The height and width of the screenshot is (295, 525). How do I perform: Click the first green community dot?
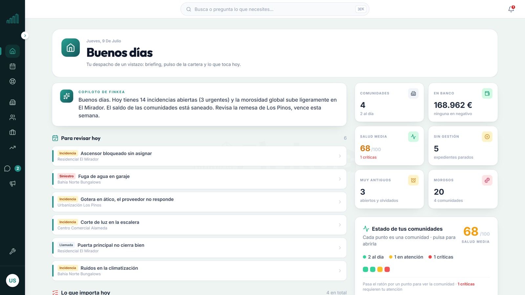366,269
